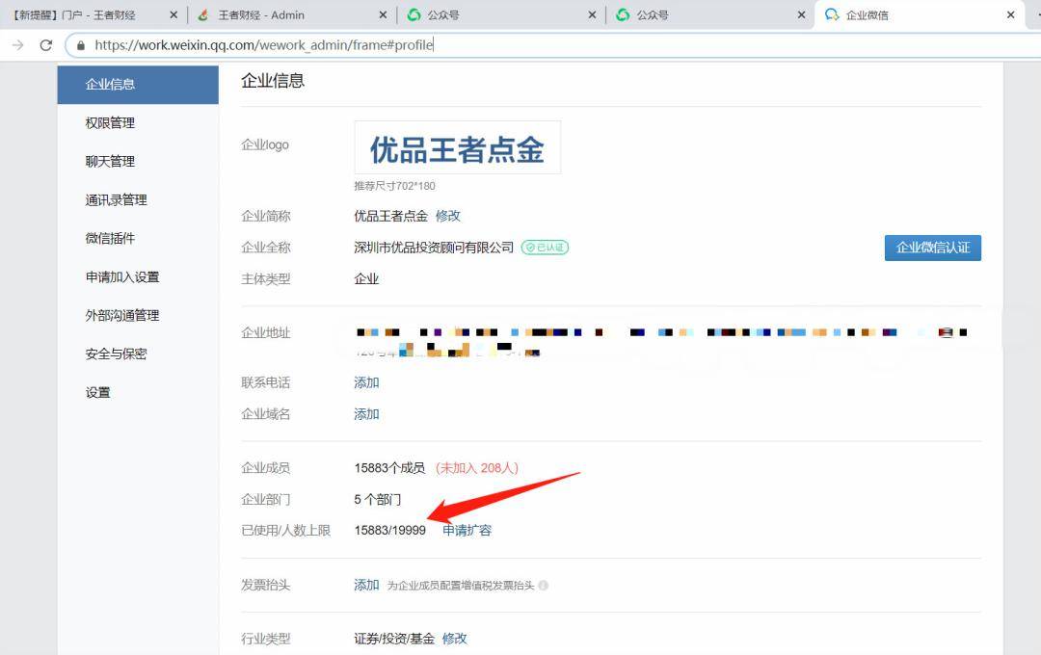Image resolution: width=1041 pixels, height=655 pixels.
Task: Select the 企业微信 browser tab
Action: click(x=920, y=14)
